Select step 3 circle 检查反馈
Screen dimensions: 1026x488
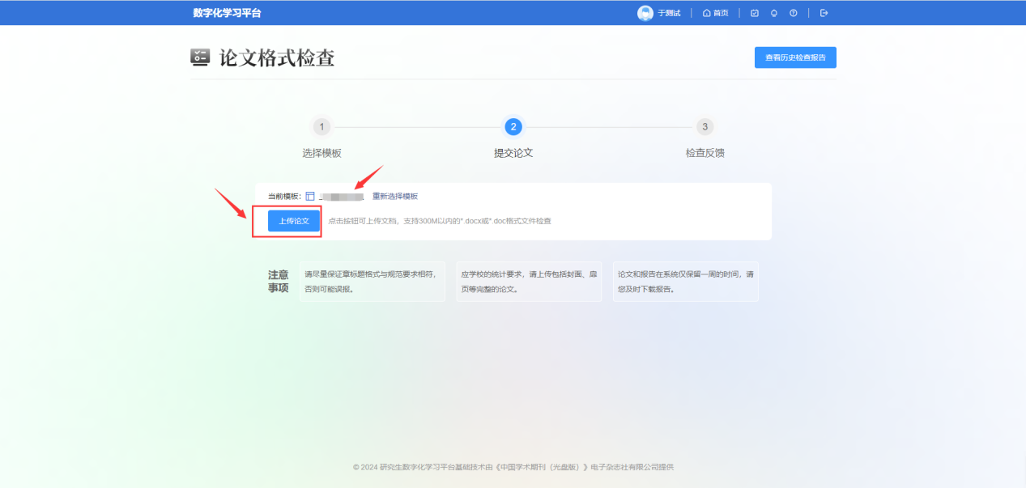(705, 127)
